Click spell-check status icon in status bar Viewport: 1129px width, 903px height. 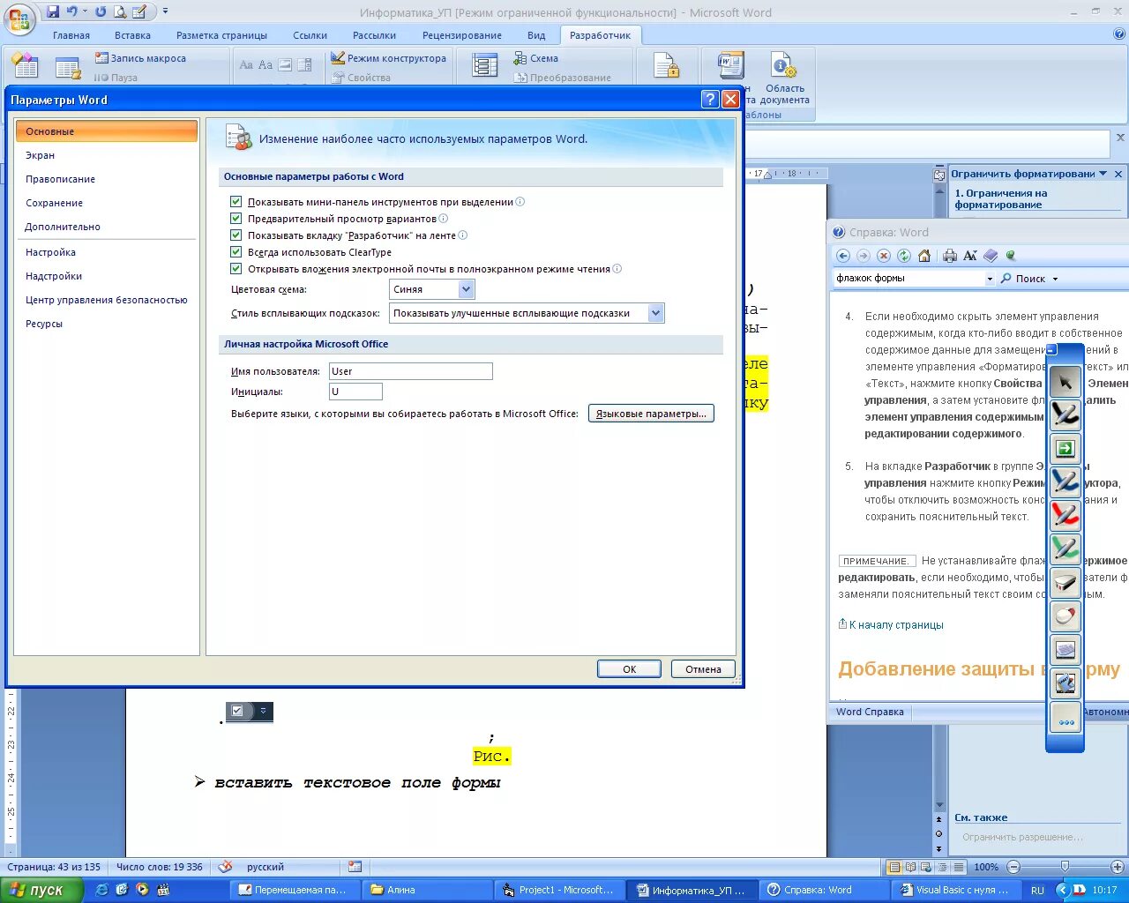click(x=226, y=867)
